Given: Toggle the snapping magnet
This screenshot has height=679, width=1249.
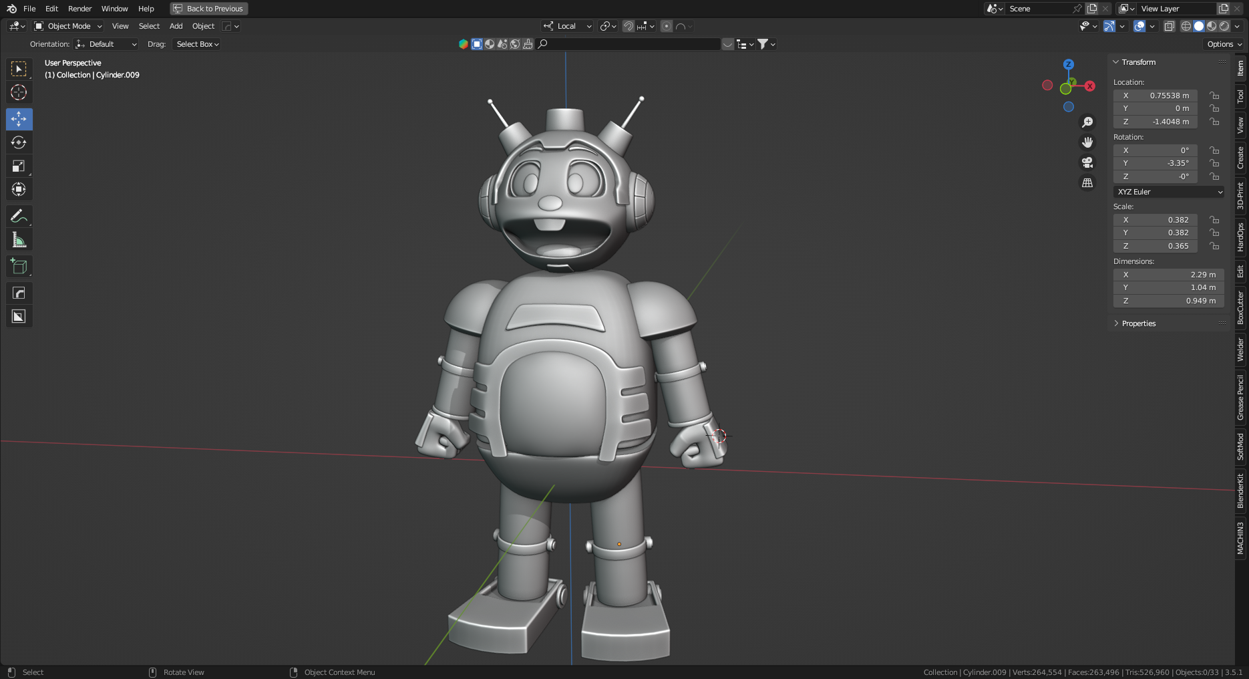Looking at the screenshot, I should [x=629, y=26].
